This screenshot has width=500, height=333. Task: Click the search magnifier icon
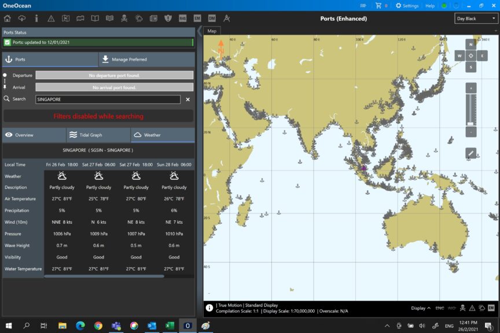pyautogui.click(x=6, y=99)
